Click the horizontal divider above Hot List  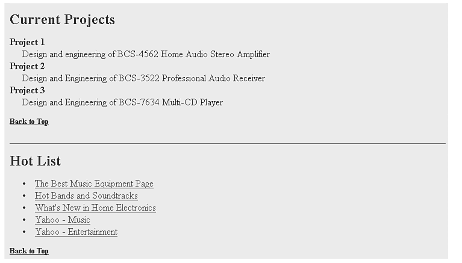pos(228,143)
